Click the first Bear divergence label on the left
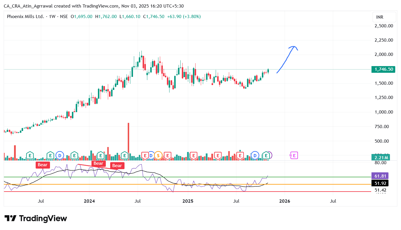Viewport: 401px width, 230px height. click(42, 165)
